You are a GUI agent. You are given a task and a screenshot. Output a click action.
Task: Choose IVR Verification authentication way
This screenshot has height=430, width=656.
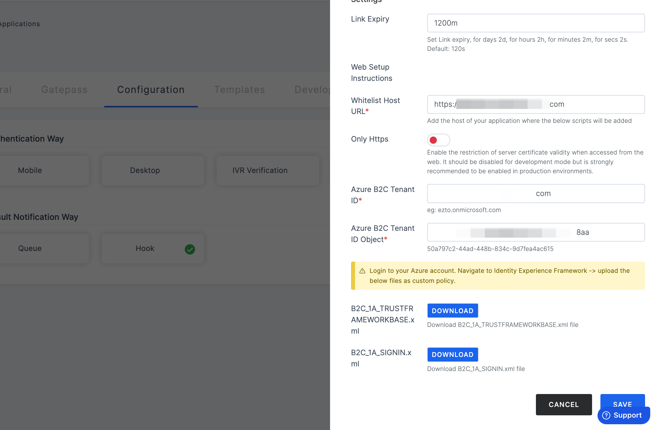tap(268, 170)
